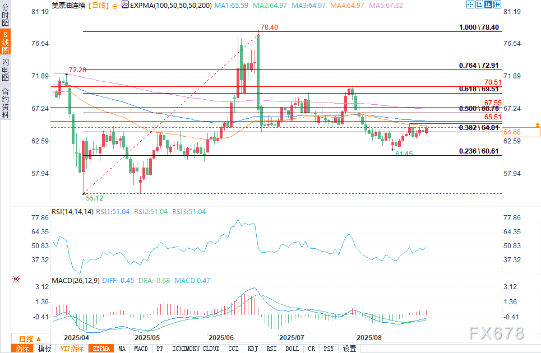Screen dimensions: 541x353
Task: Click the orange arrow marker above price 64.68
Action: click(537, 124)
